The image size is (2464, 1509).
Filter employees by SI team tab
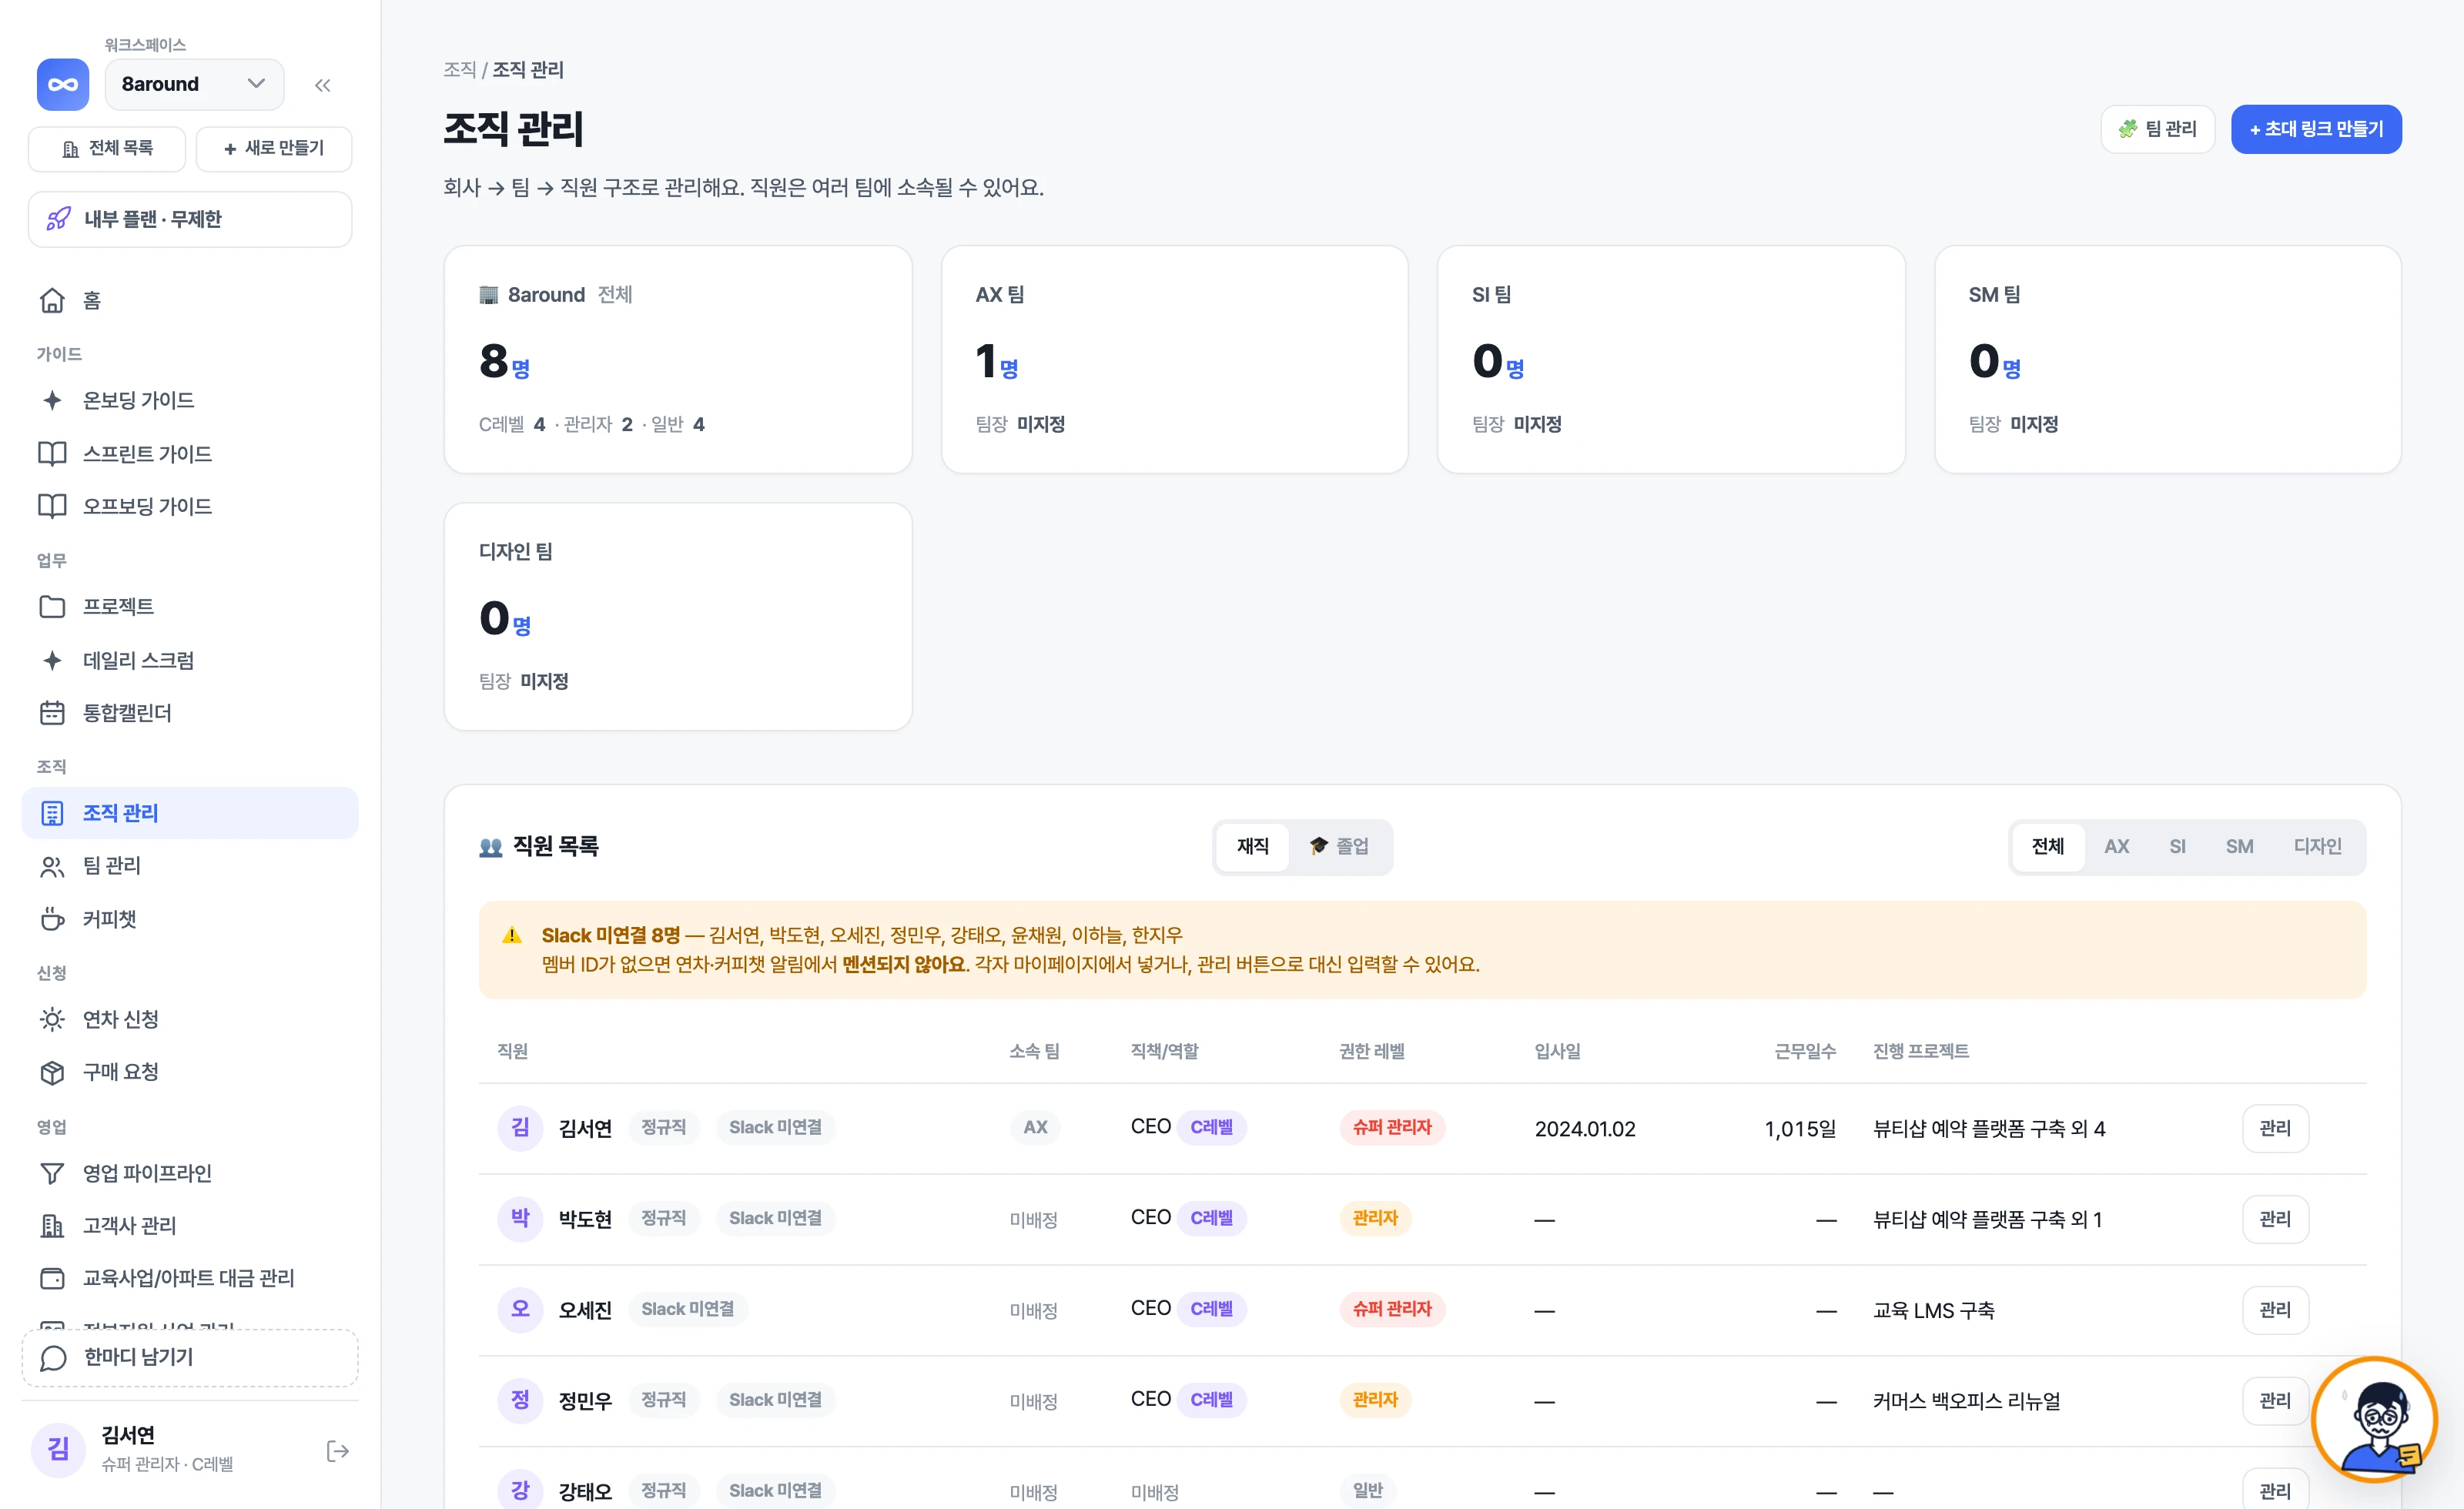pos(2177,846)
